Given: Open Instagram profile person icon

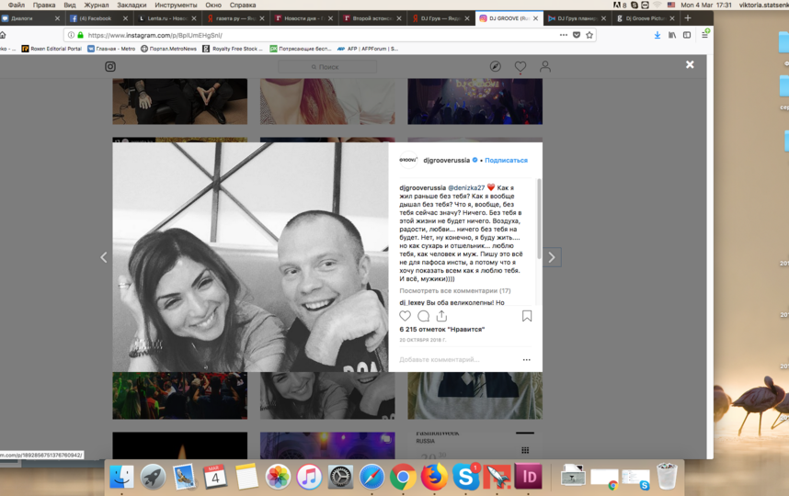Looking at the screenshot, I should pyautogui.click(x=545, y=67).
